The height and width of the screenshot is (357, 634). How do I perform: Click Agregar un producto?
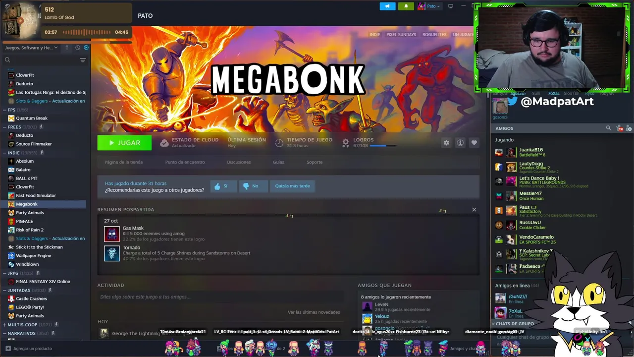[x=29, y=349]
